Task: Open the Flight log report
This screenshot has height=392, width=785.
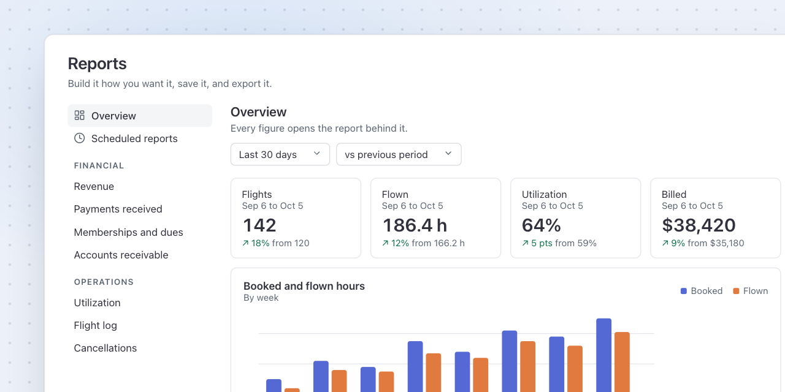Action: pyautogui.click(x=95, y=325)
